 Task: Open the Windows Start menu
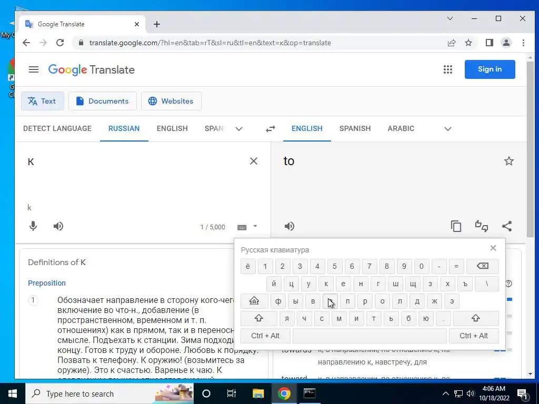[13, 393]
